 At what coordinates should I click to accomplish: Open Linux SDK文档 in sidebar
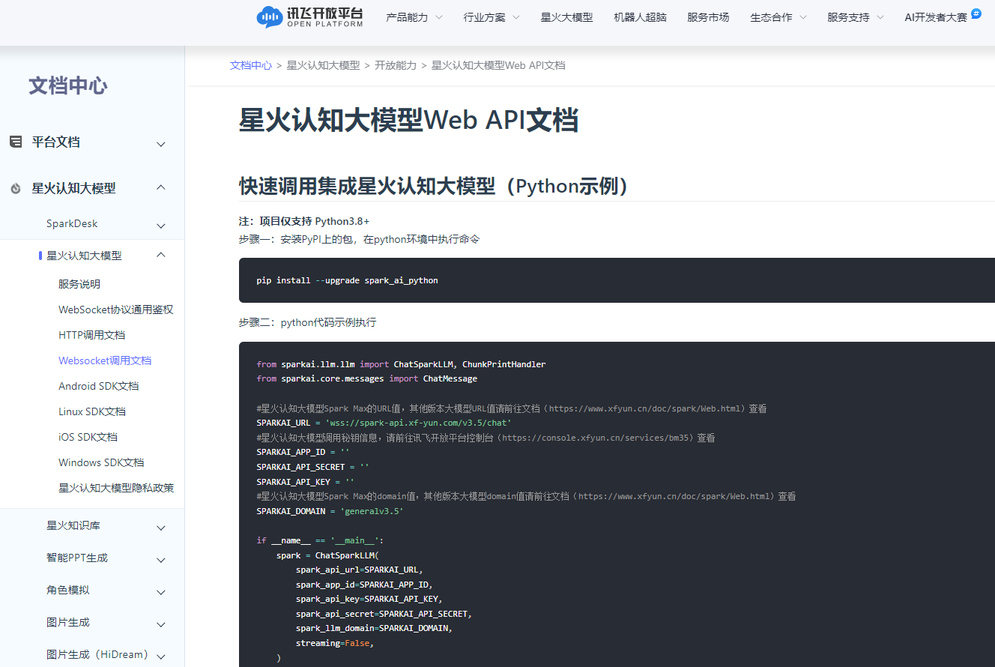tap(92, 411)
